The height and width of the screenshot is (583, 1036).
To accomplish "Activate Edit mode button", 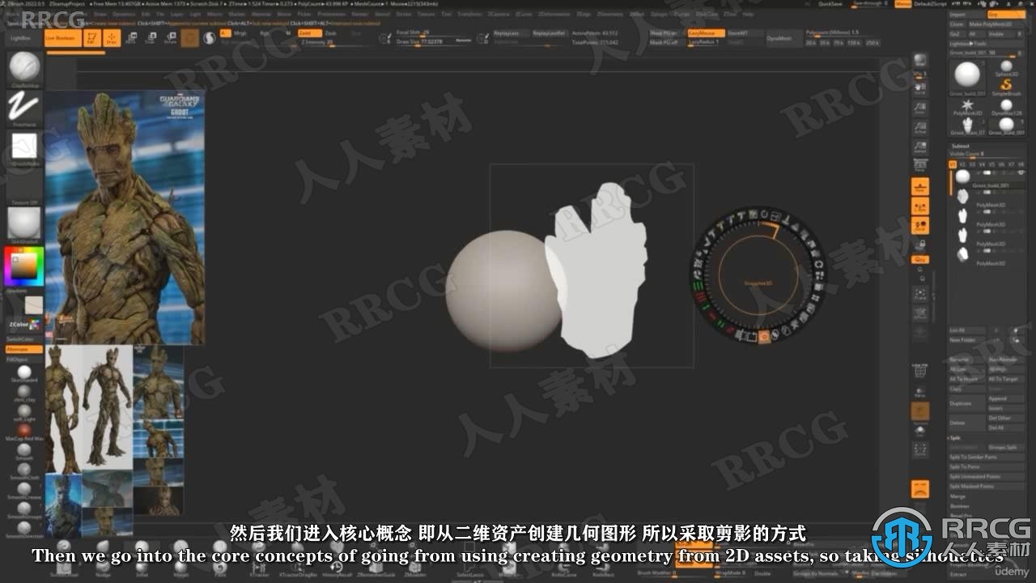I will [93, 38].
